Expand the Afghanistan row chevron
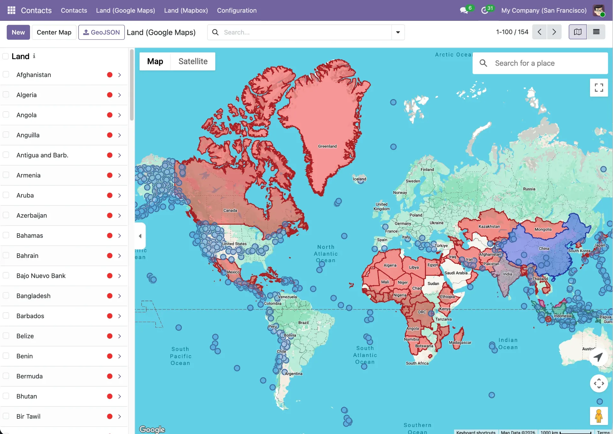Image resolution: width=613 pixels, height=434 pixels. coord(119,75)
